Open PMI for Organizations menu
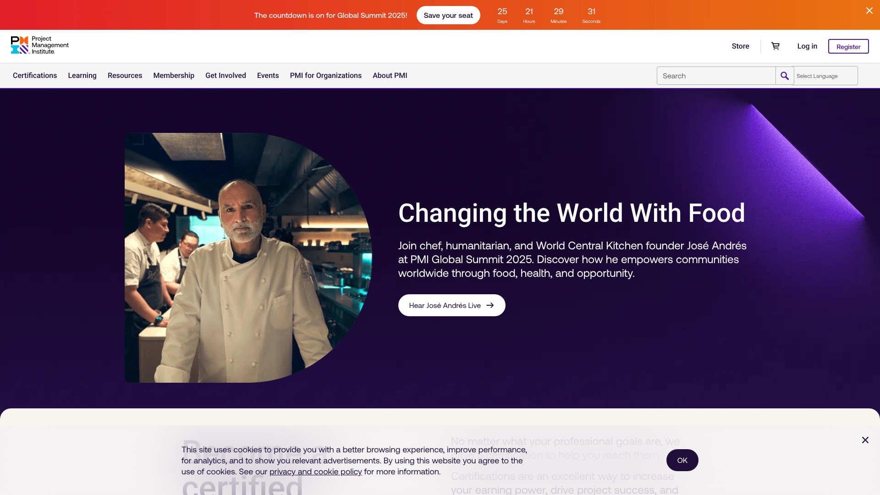 pyautogui.click(x=325, y=76)
